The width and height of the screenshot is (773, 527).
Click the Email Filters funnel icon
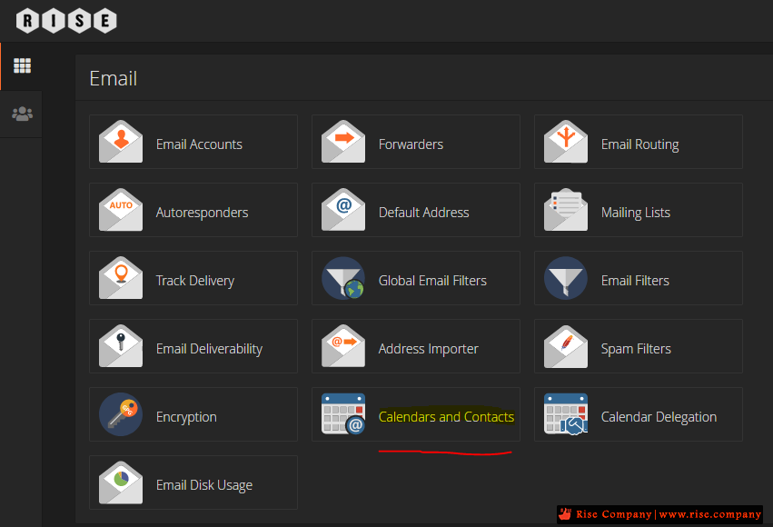566,278
